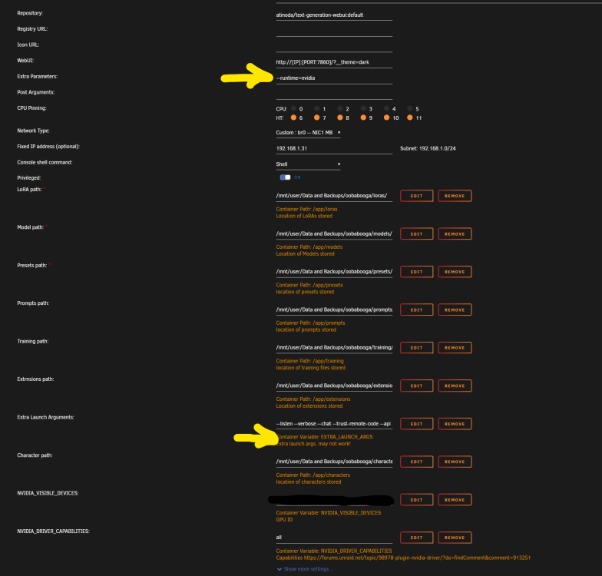Toggle CPU core 2 pinning
The image size is (602, 576).
tap(339, 109)
